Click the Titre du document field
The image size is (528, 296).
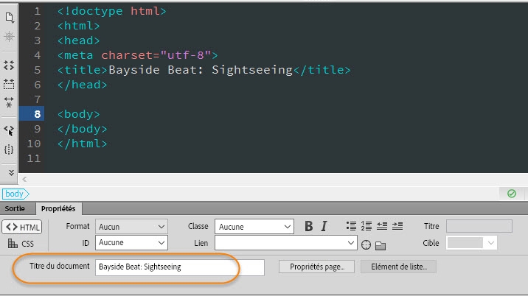179,267
